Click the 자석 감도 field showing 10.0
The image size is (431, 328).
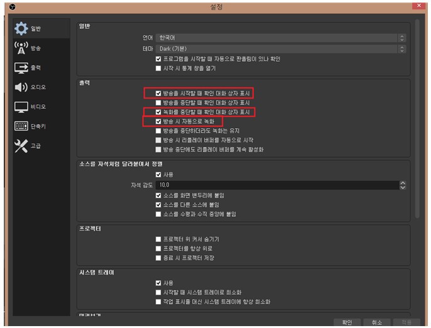[278, 185]
